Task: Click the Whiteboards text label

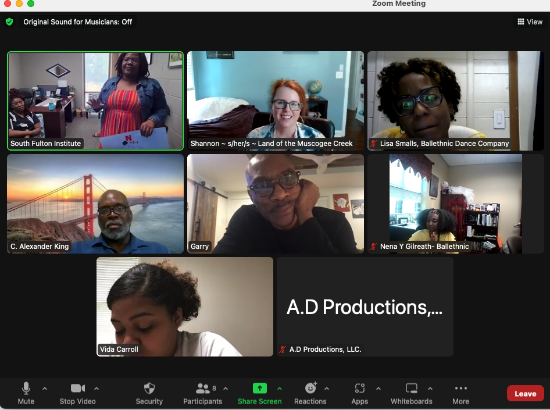Action: 412,401
